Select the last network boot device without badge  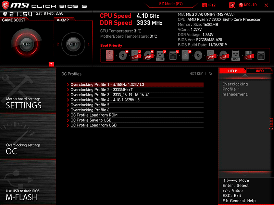[x=261, y=56]
